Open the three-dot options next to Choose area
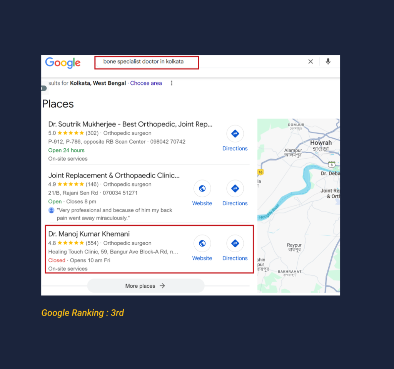This screenshot has width=394, height=369. pyautogui.click(x=172, y=83)
